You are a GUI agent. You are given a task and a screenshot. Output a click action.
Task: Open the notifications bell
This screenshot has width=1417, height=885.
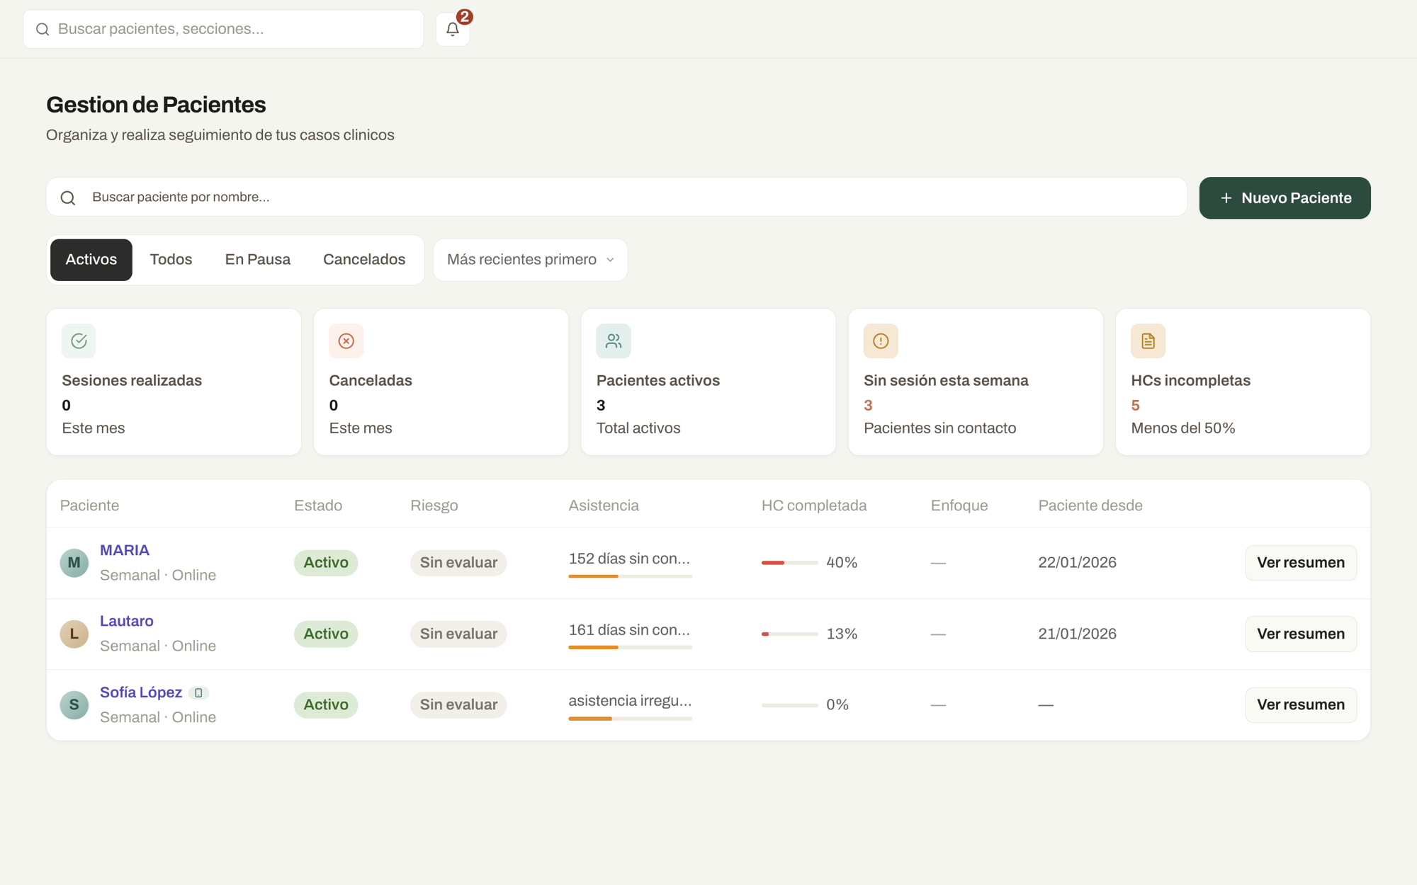tap(453, 29)
